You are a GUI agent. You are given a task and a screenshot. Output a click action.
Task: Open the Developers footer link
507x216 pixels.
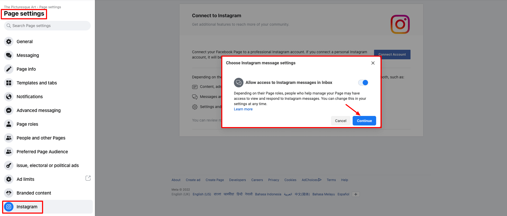(x=237, y=180)
